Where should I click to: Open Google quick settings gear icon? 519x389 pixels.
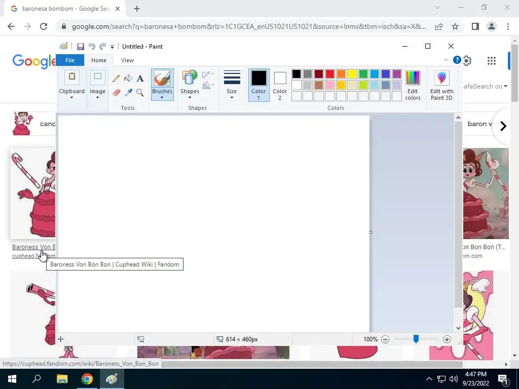467,61
